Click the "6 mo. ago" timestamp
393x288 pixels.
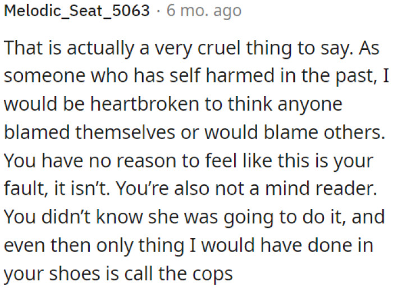click(204, 12)
